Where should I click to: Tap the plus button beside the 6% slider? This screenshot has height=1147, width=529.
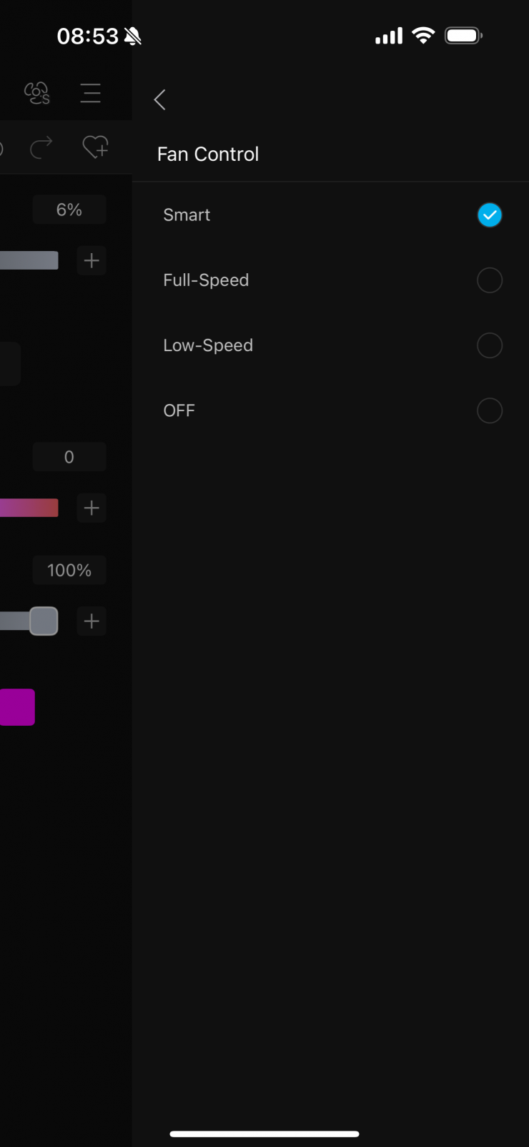pos(92,260)
